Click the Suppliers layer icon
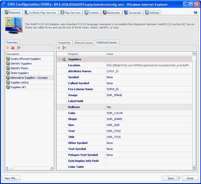The width and height of the screenshot is (201, 184). pos(64,59)
